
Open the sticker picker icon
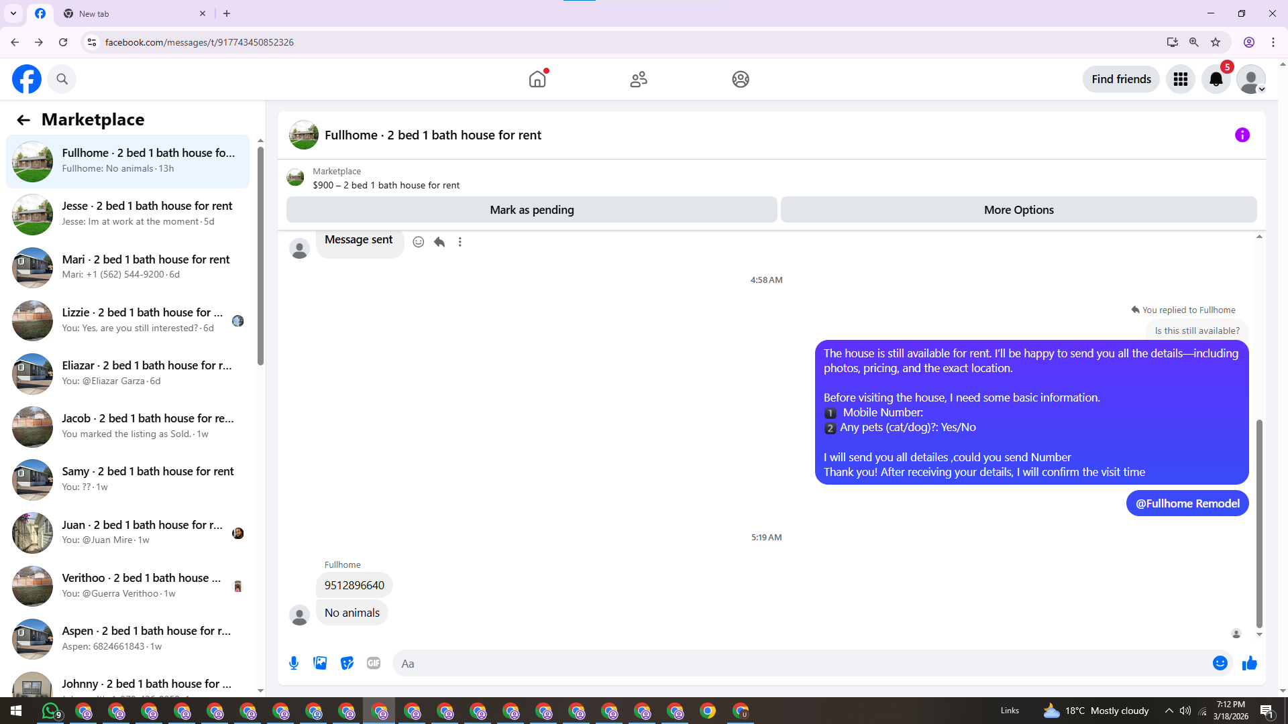tap(347, 663)
